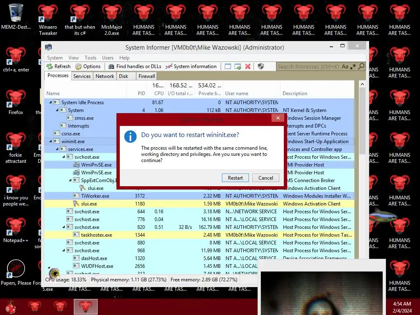420x315 pixels.
Task: Select the 'ctrl+a, enter' desktop icon
Action: click(16, 59)
